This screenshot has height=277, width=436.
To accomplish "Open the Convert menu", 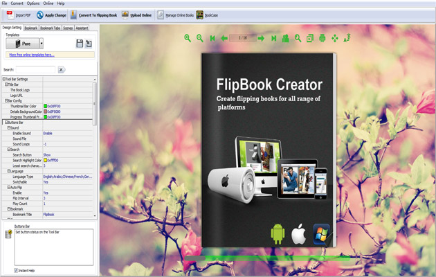I will 17,3.
